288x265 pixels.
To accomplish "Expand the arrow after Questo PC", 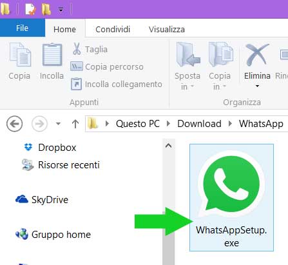I will [168, 124].
